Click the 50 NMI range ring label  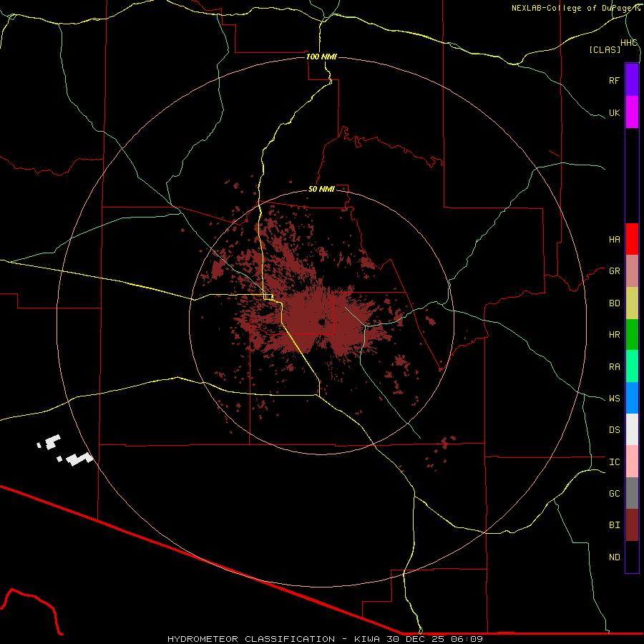(321, 189)
